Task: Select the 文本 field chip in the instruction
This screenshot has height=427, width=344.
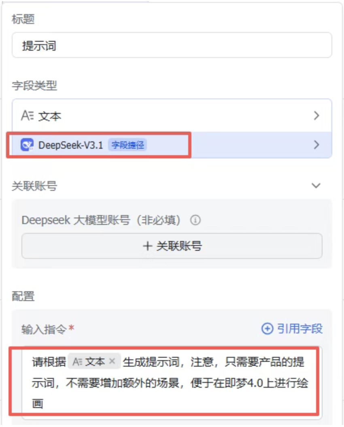Action: [94, 362]
